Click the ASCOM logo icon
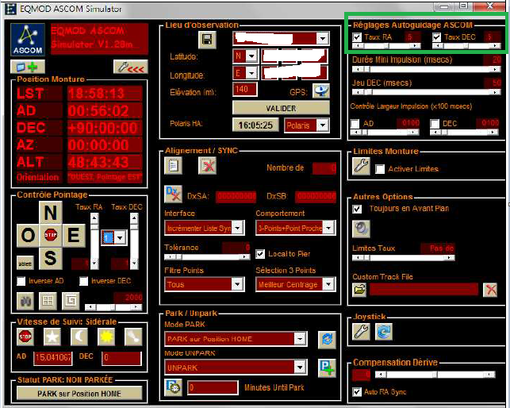 pos(28,40)
